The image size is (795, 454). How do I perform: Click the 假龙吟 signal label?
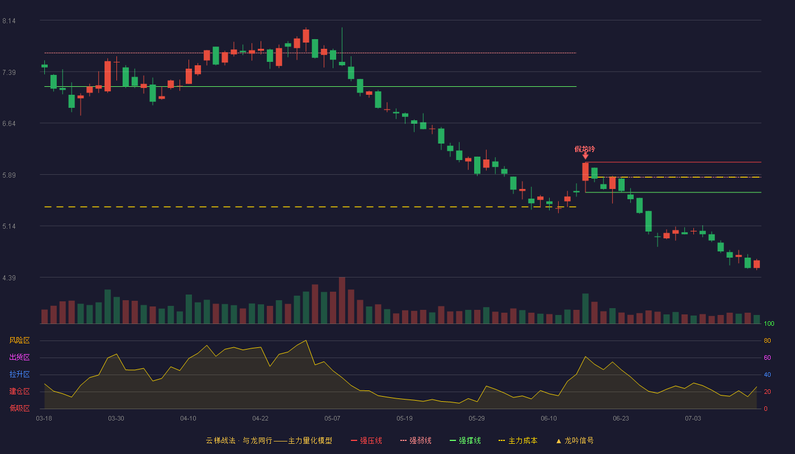pos(585,149)
